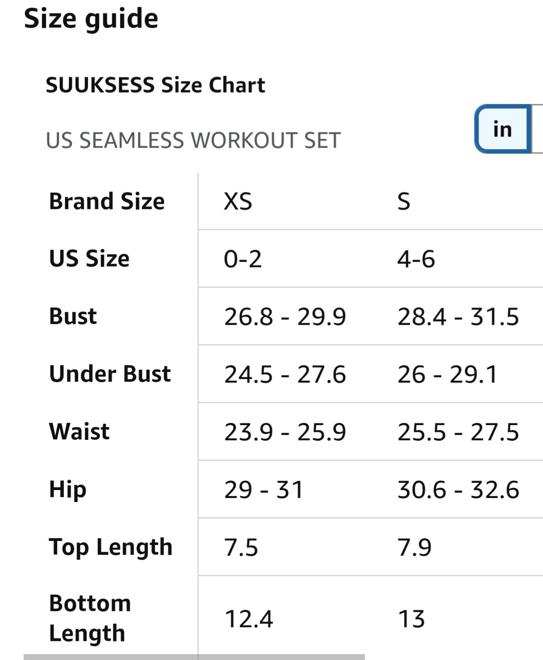Select bust value 26.8 - 29.9

tap(285, 317)
